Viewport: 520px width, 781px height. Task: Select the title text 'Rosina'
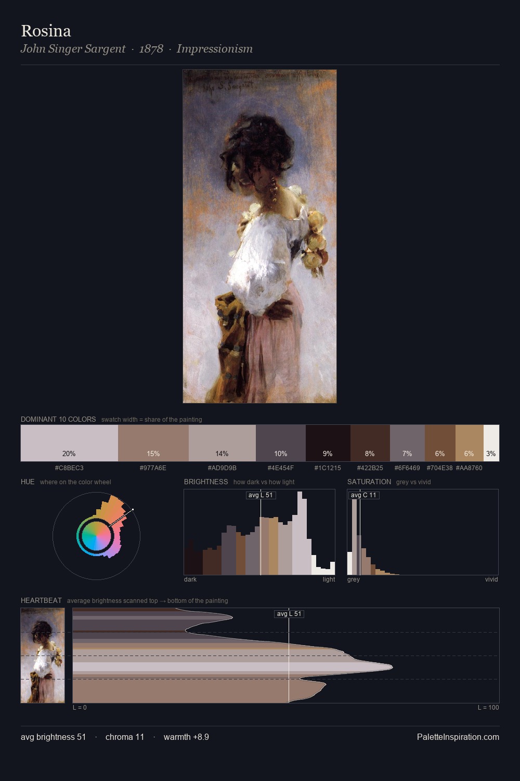click(x=46, y=31)
